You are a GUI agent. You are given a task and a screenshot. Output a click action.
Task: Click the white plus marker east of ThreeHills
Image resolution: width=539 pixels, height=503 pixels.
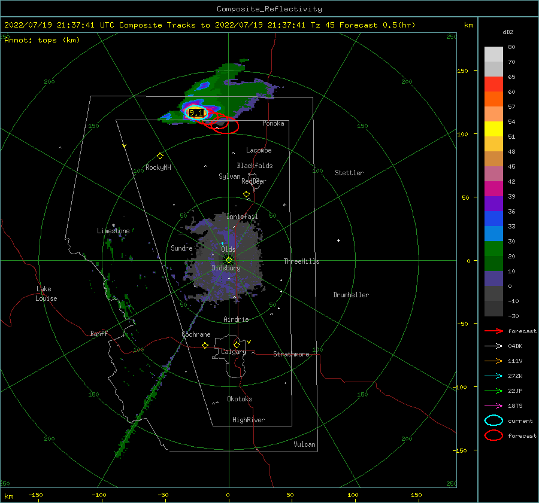click(338, 240)
